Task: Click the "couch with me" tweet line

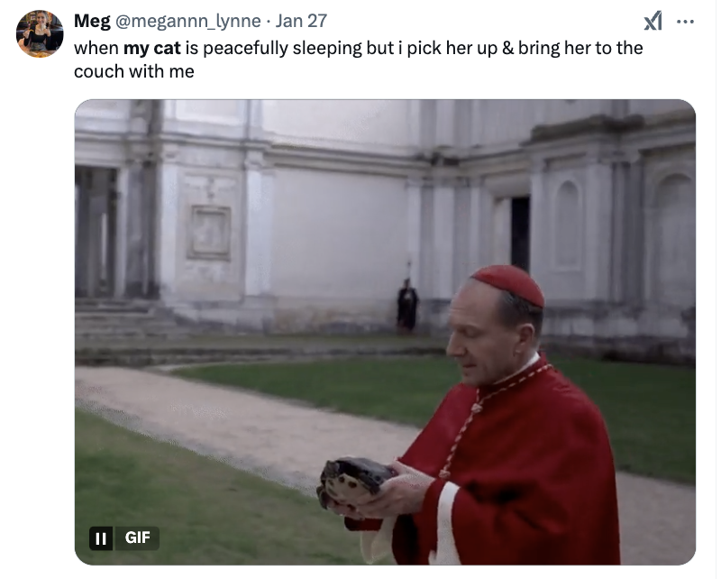Action: [x=134, y=71]
